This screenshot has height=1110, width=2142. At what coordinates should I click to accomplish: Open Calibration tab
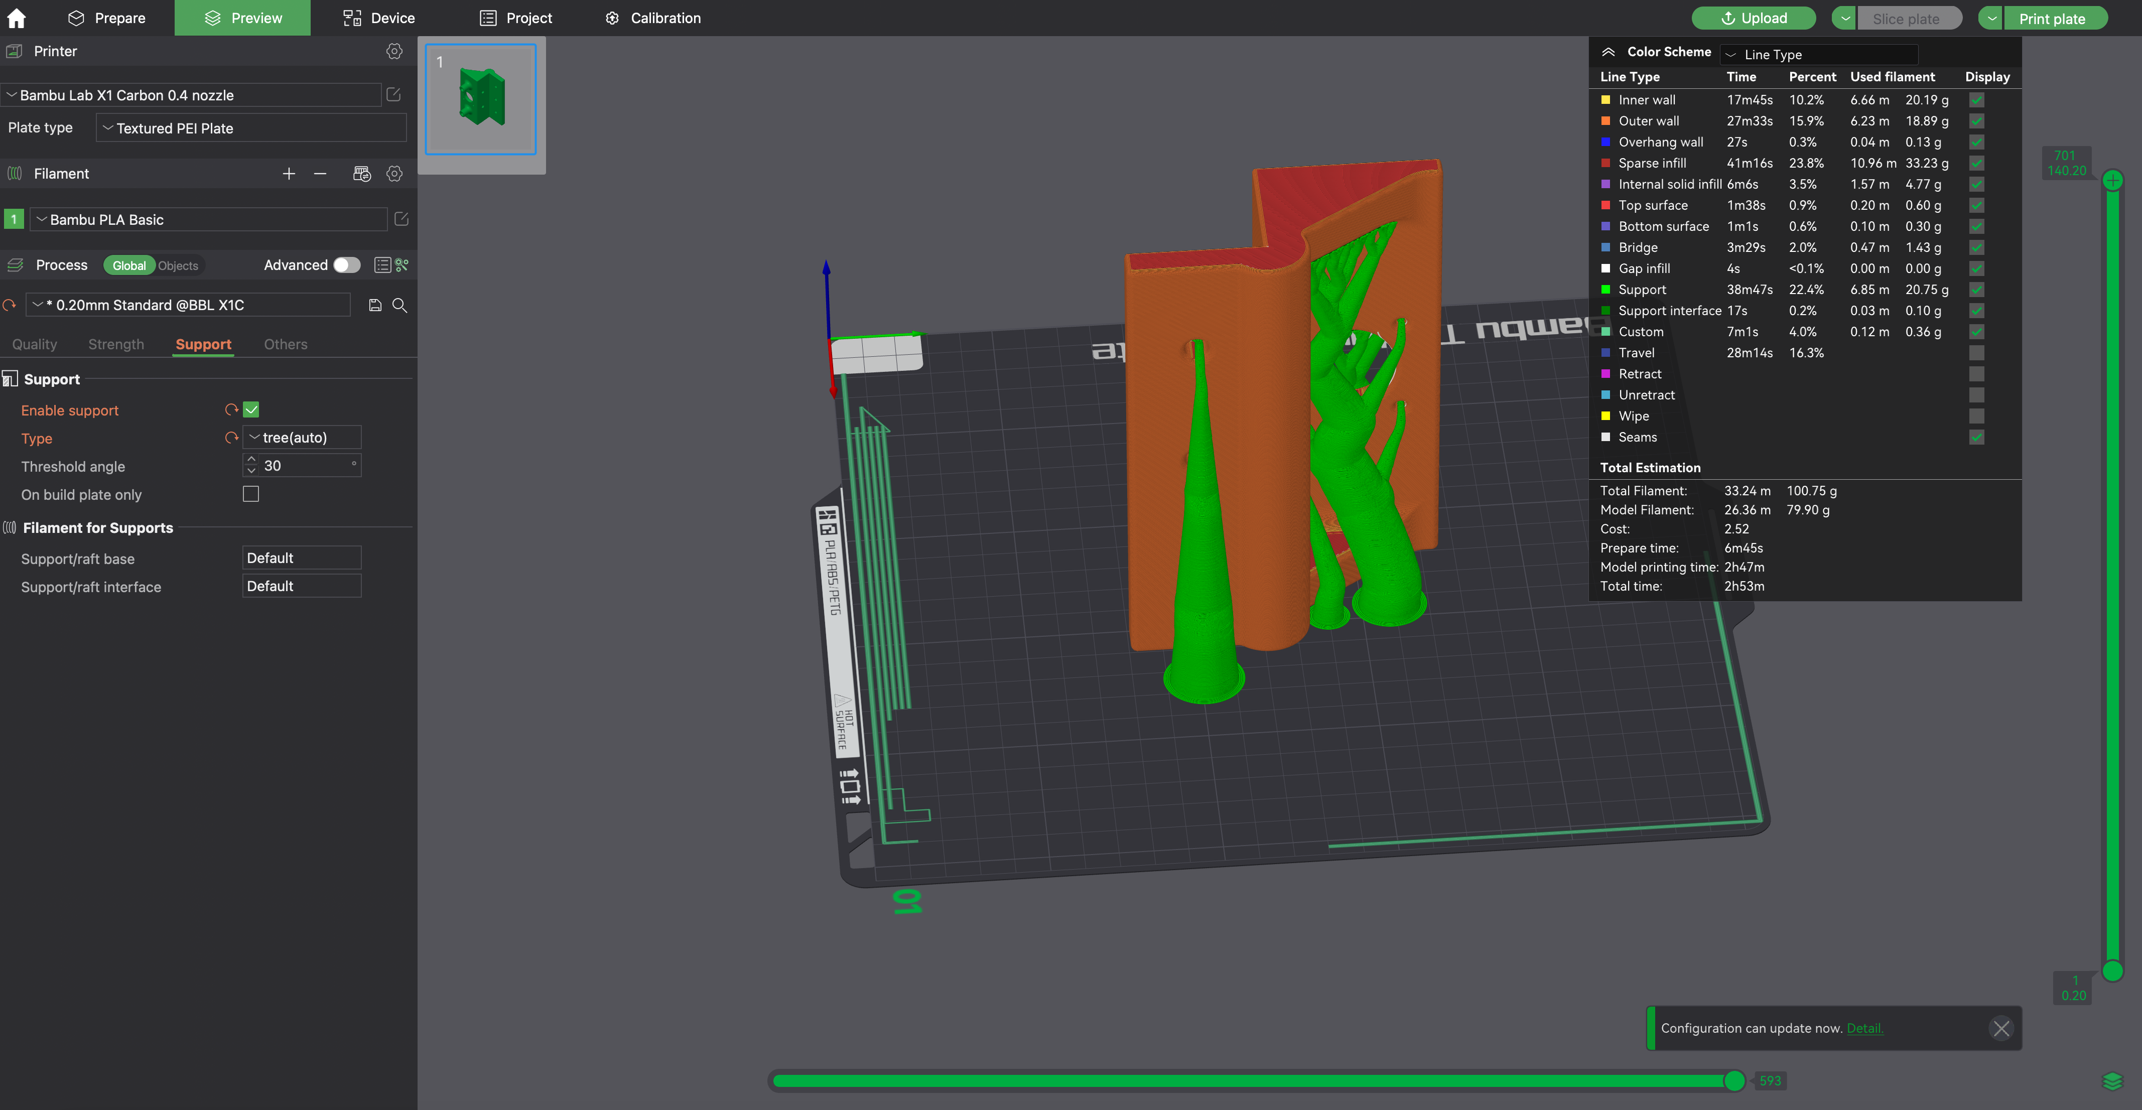[653, 18]
